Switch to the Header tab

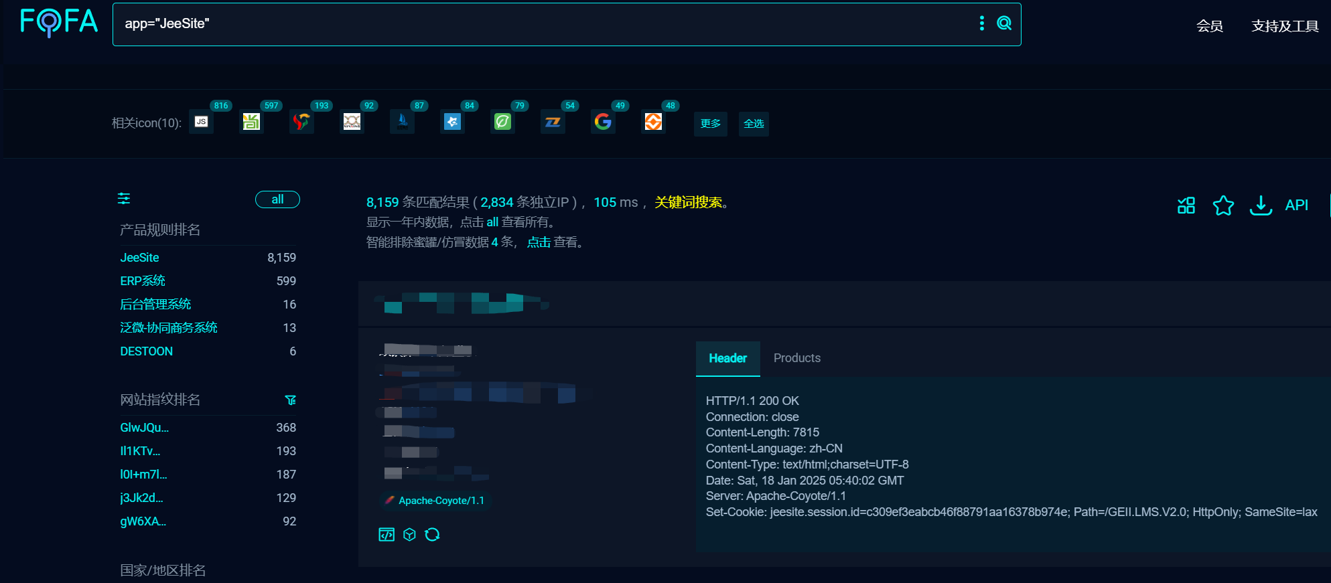[728, 359]
